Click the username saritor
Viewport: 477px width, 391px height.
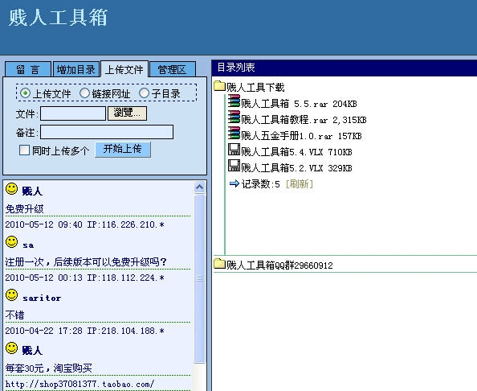click(42, 298)
